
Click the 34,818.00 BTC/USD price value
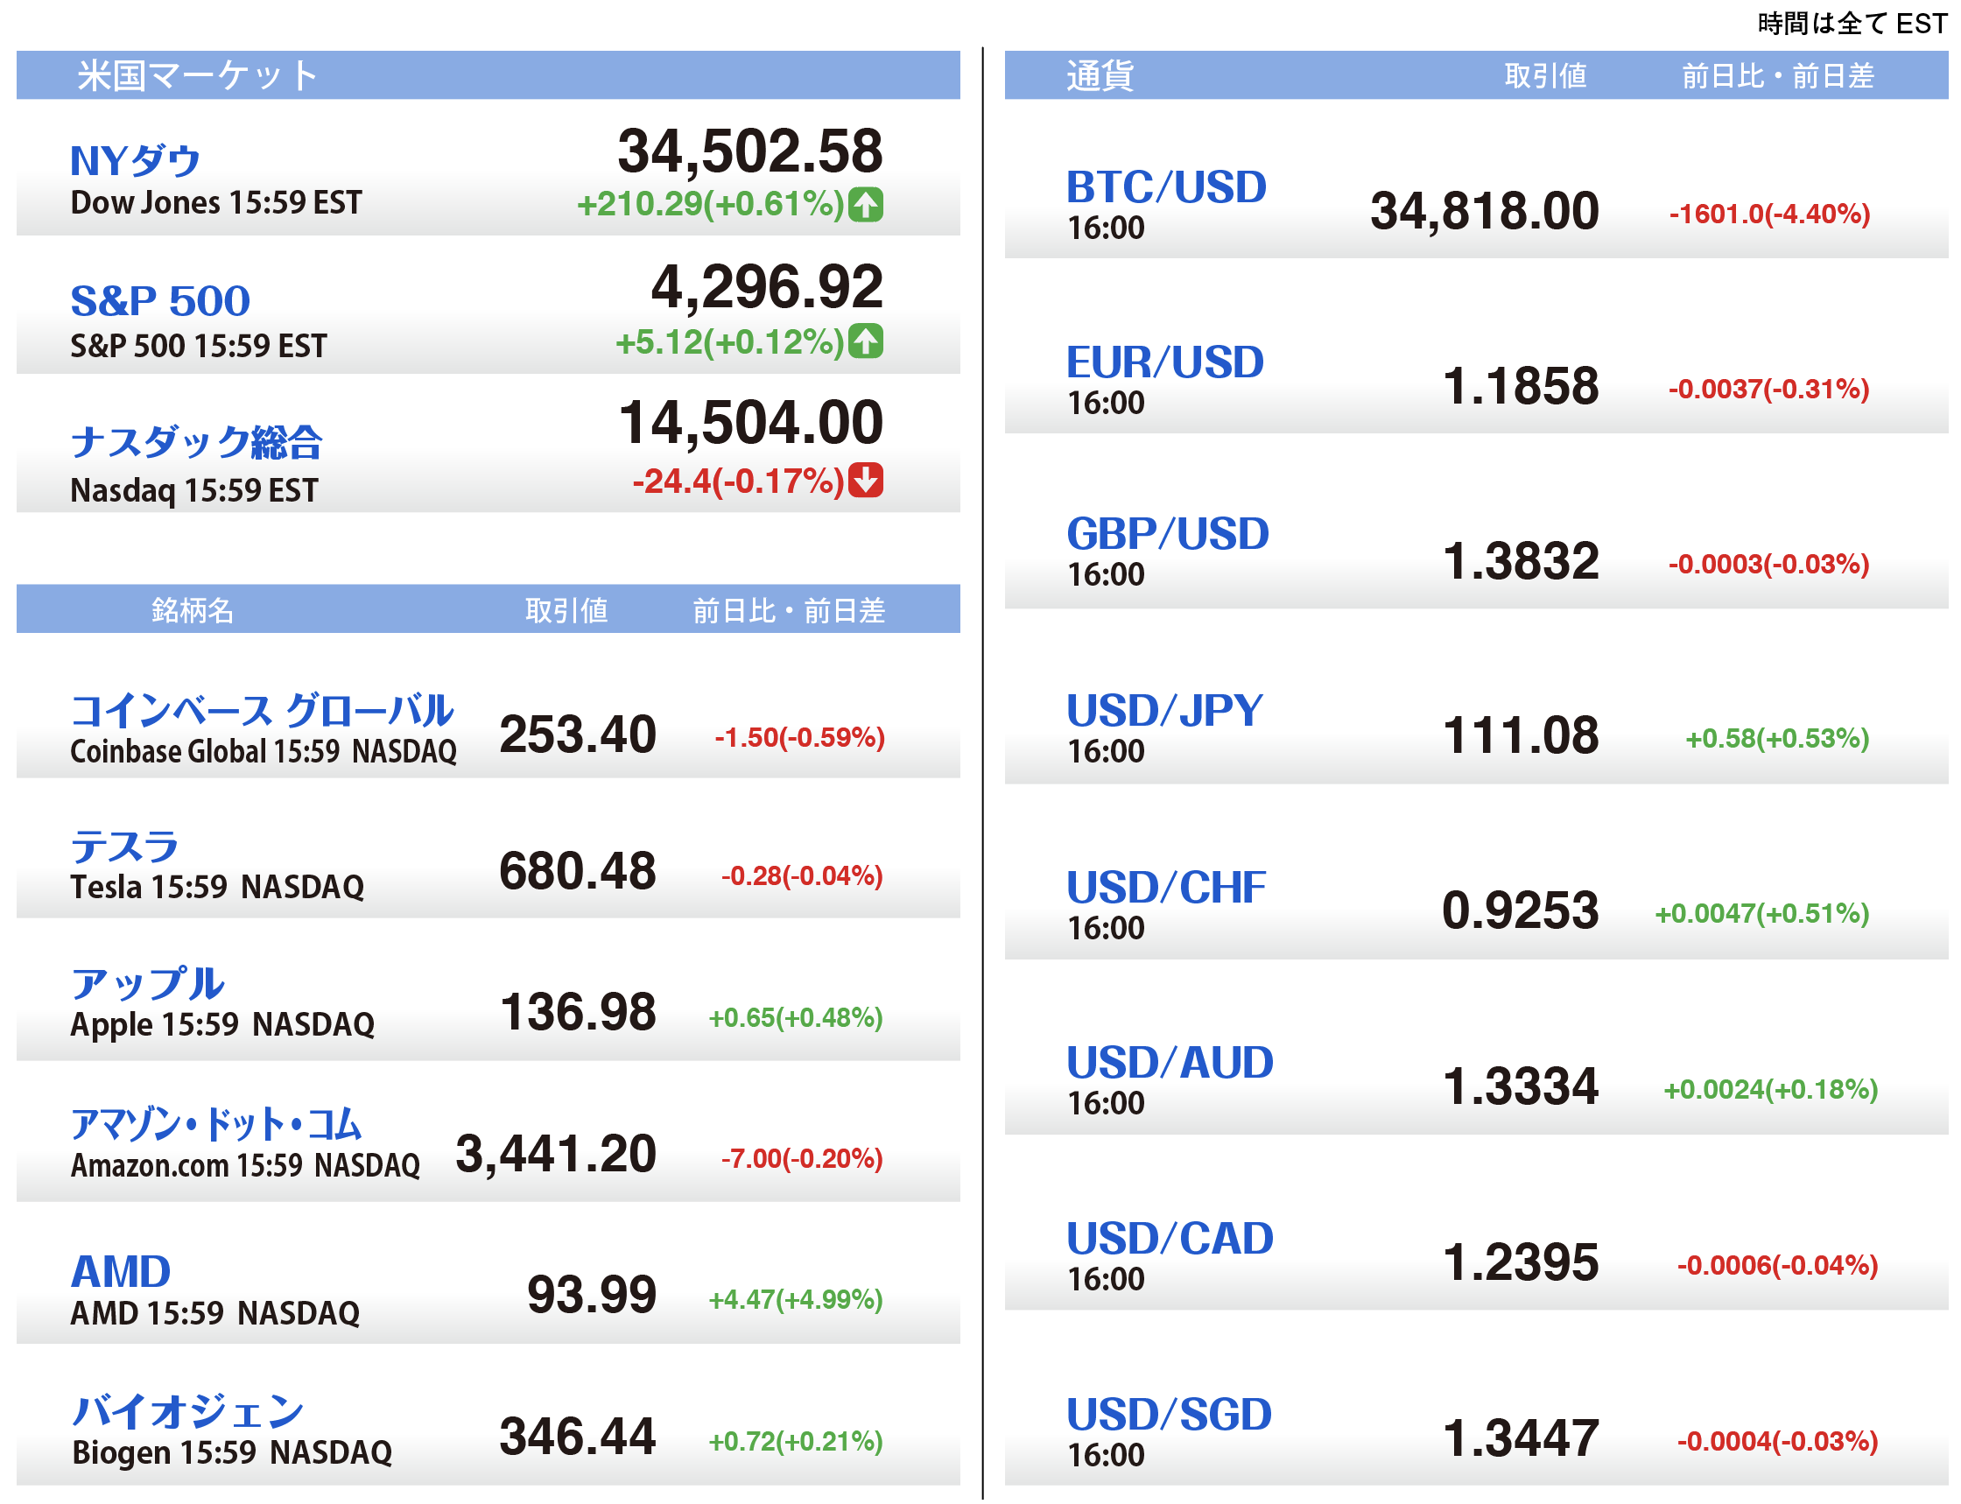point(1483,212)
